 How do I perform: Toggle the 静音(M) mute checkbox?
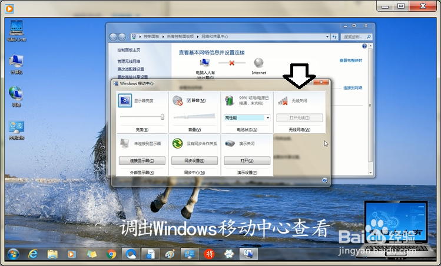click(x=189, y=100)
